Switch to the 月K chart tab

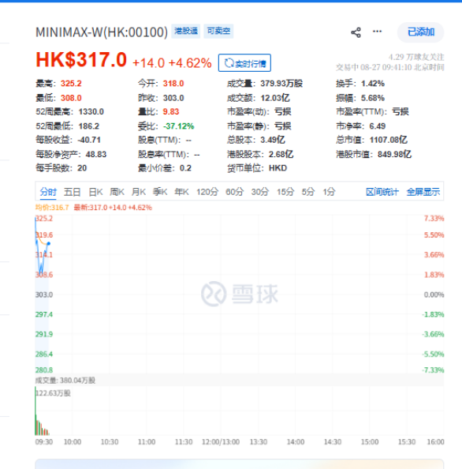(x=139, y=192)
